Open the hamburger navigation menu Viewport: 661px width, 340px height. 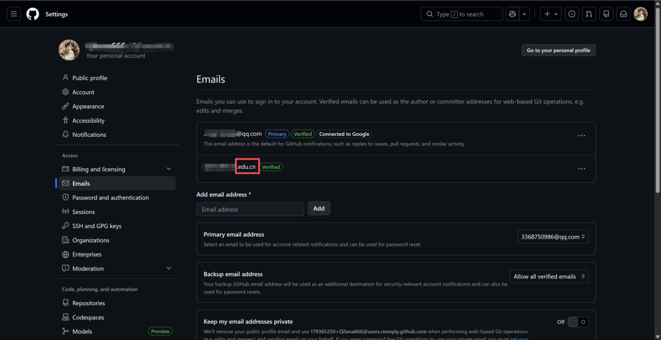point(13,14)
